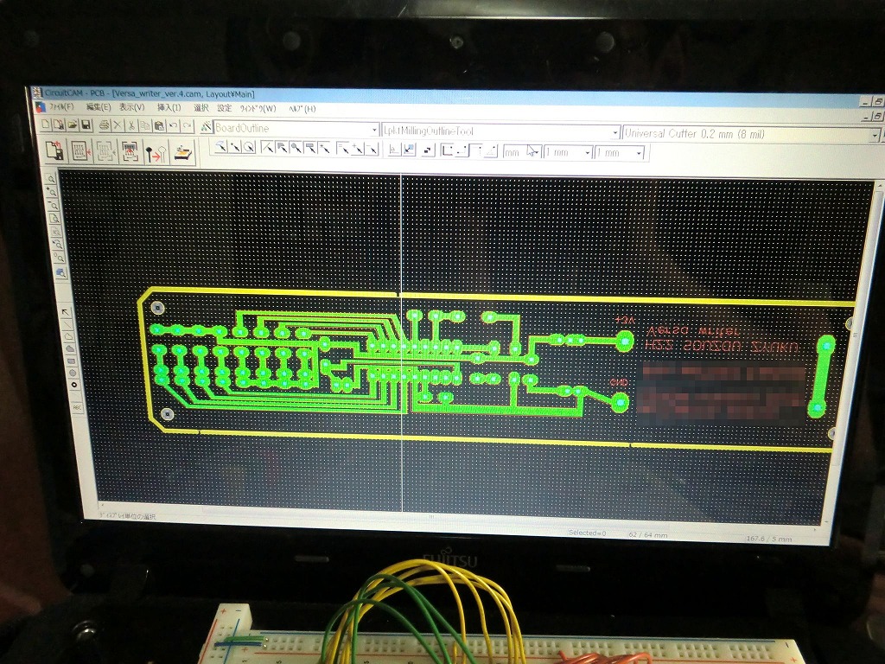Click the Redo arrow icon
This screenshot has width=885, height=664.
[188, 126]
